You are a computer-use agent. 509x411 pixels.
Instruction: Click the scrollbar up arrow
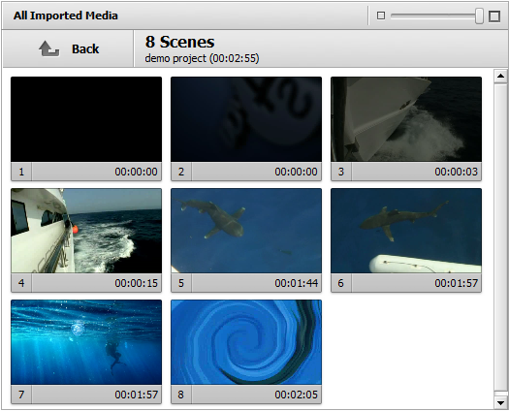[500, 76]
